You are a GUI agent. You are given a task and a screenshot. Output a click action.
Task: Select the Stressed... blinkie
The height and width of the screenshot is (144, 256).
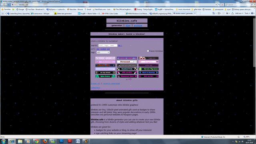point(127,62)
